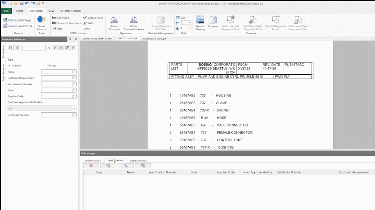The image size is (375, 210).
Task: Go to the next specification record
Action: 55,47
